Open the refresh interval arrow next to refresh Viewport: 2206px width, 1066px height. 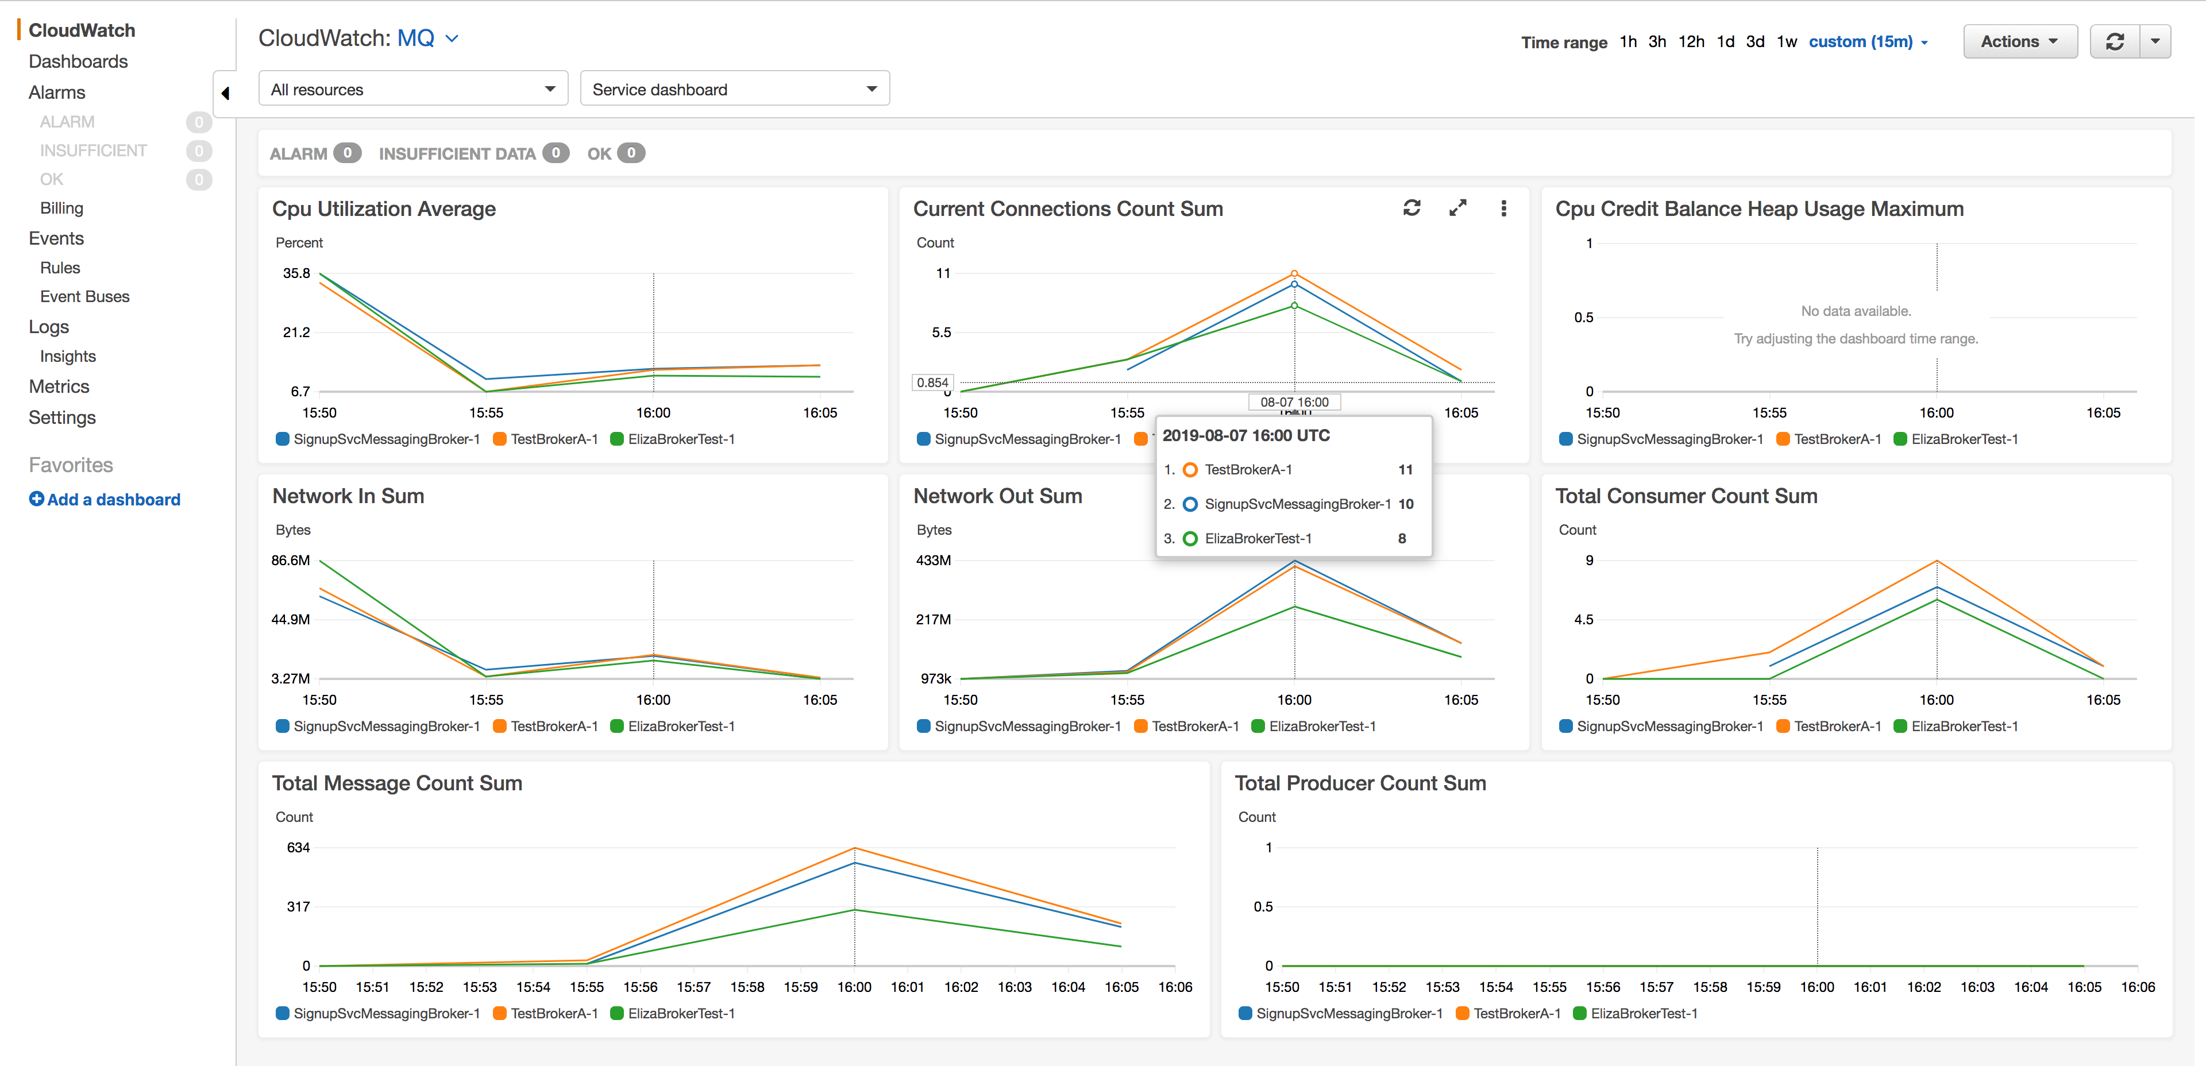click(x=2157, y=40)
